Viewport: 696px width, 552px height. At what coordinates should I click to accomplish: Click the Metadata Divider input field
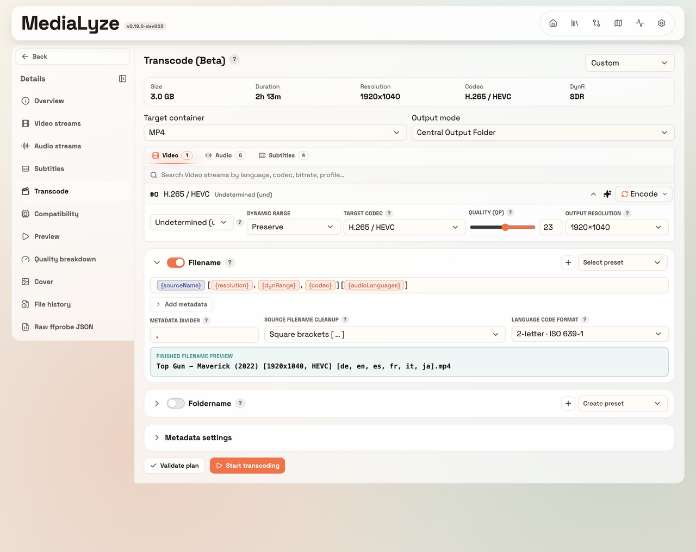click(x=204, y=335)
